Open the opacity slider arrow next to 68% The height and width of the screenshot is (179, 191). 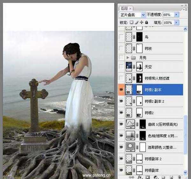177,15
